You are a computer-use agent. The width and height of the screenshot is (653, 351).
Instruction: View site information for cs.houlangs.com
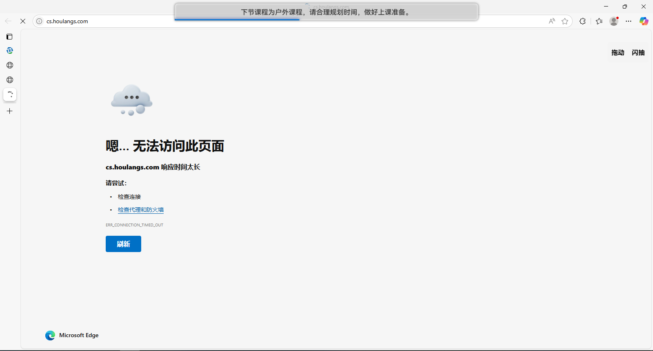[39, 21]
